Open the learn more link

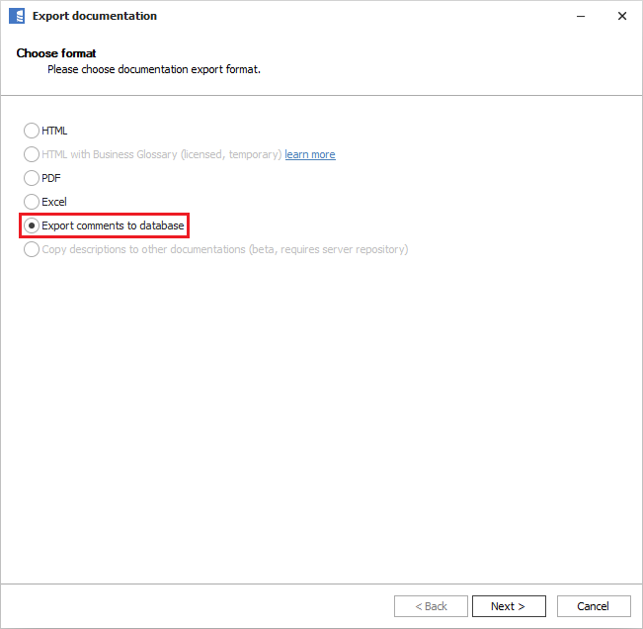tap(310, 154)
